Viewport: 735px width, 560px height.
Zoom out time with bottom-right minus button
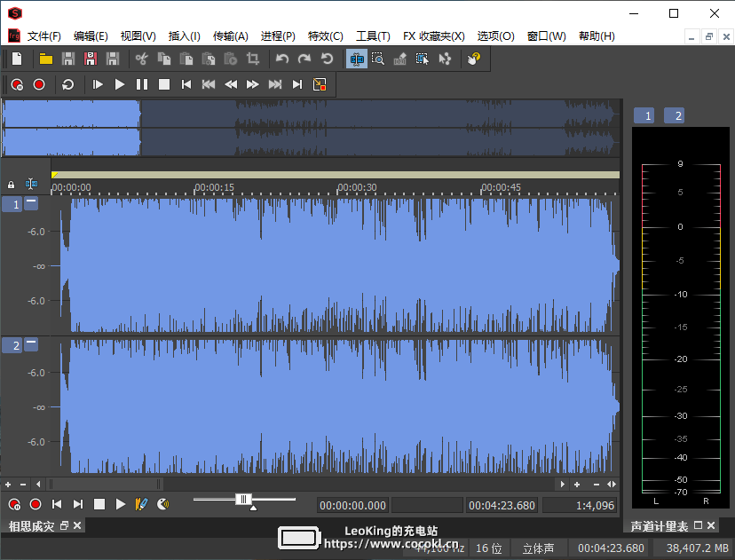tap(597, 484)
